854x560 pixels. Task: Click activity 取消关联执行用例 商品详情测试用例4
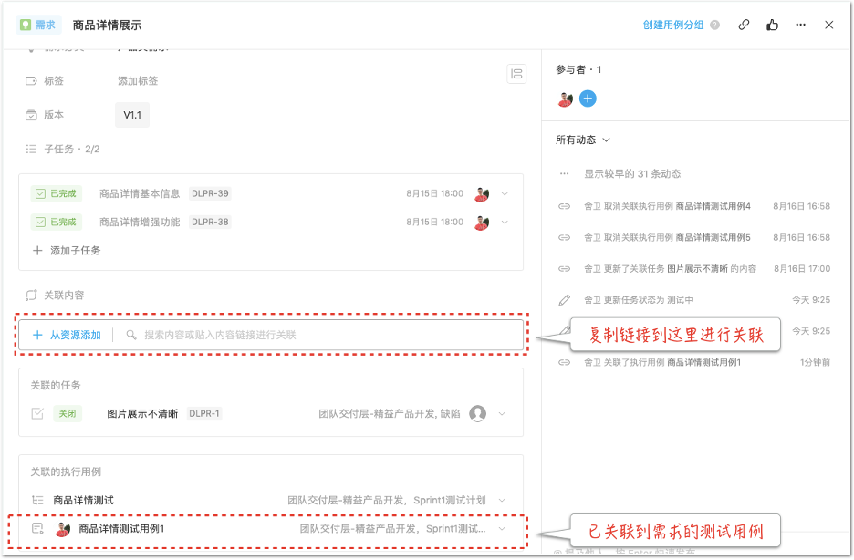(x=667, y=206)
